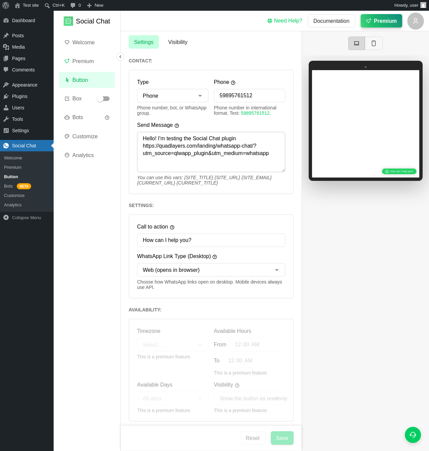Click the Available Hours From time field
Screen dimensions: 429x451
(x=257, y=345)
